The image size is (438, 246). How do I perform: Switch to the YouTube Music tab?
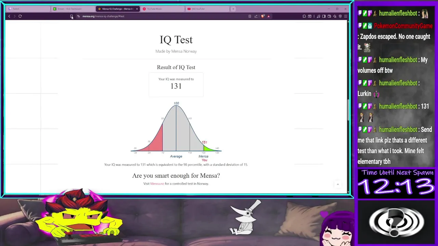162,9
